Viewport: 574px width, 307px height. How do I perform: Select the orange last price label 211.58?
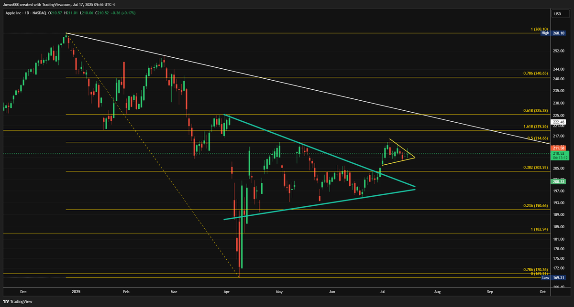click(x=558, y=148)
